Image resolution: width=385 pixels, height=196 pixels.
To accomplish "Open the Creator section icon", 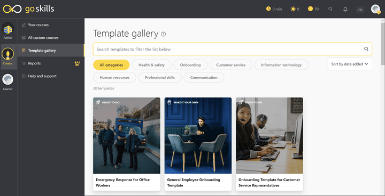I will pyautogui.click(x=8, y=54).
